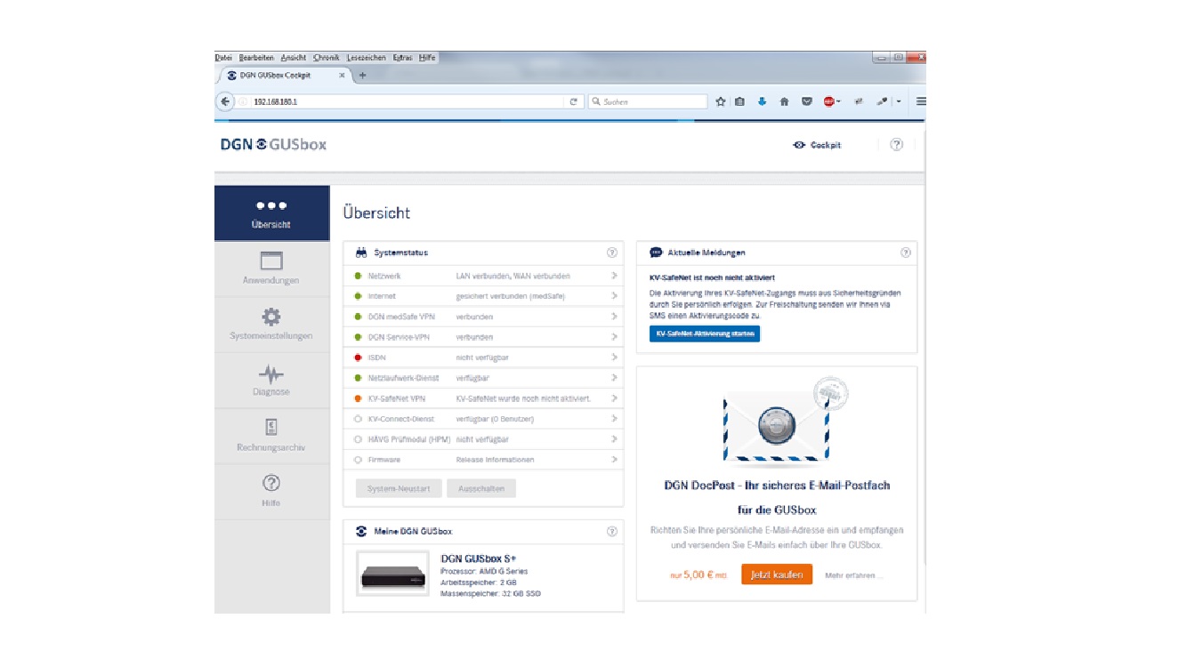Open the browser hamburger menu
This screenshot has height=667, width=1187.
pyautogui.click(x=921, y=101)
